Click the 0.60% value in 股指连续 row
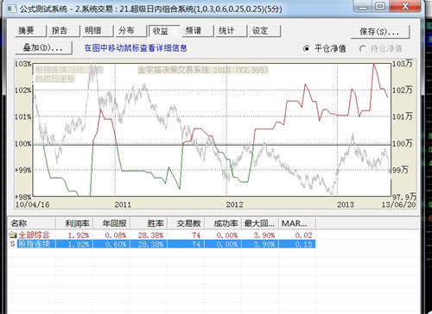The image size is (432, 314). click(116, 244)
